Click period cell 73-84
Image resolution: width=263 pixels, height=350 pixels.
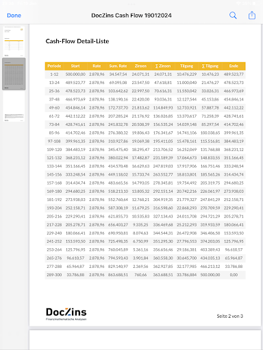54,124
